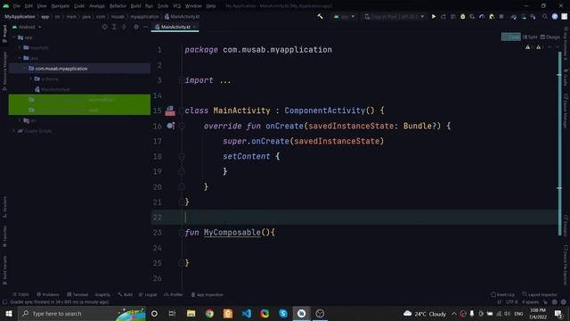The width and height of the screenshot is (570, 321).
Task: Open the Tools menu
Action: (x=163, y=6)
